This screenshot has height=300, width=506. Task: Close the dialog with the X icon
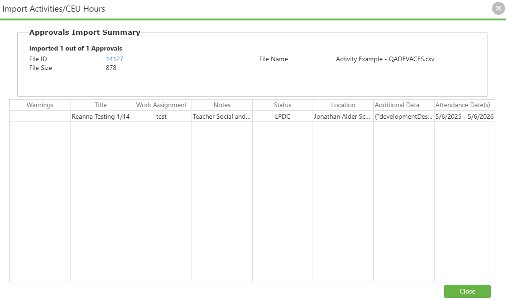coord(498,8)
